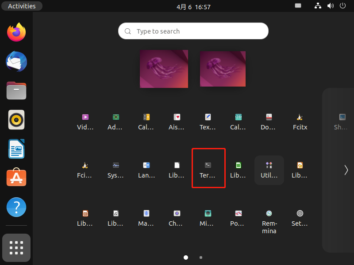Open the Fcitx app with full label
Screen dimensions: 354x265
coord(300,117)
